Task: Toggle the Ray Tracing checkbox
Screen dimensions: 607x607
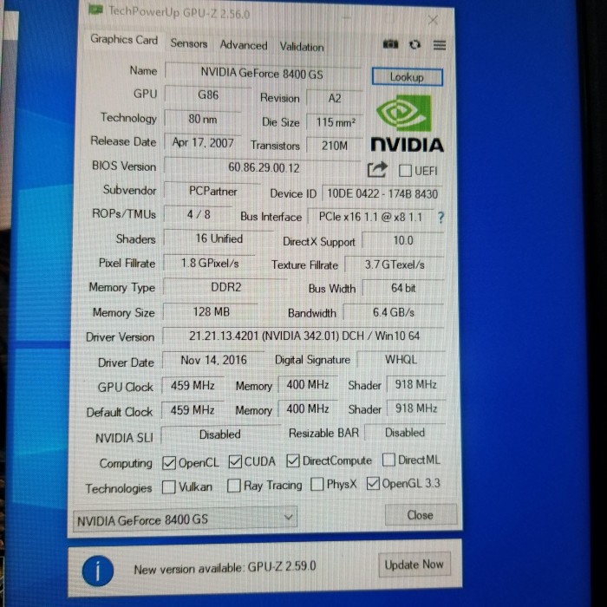Action: [x=234, y=486]
